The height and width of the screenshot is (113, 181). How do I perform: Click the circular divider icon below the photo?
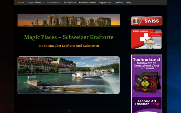click(69, 111)
